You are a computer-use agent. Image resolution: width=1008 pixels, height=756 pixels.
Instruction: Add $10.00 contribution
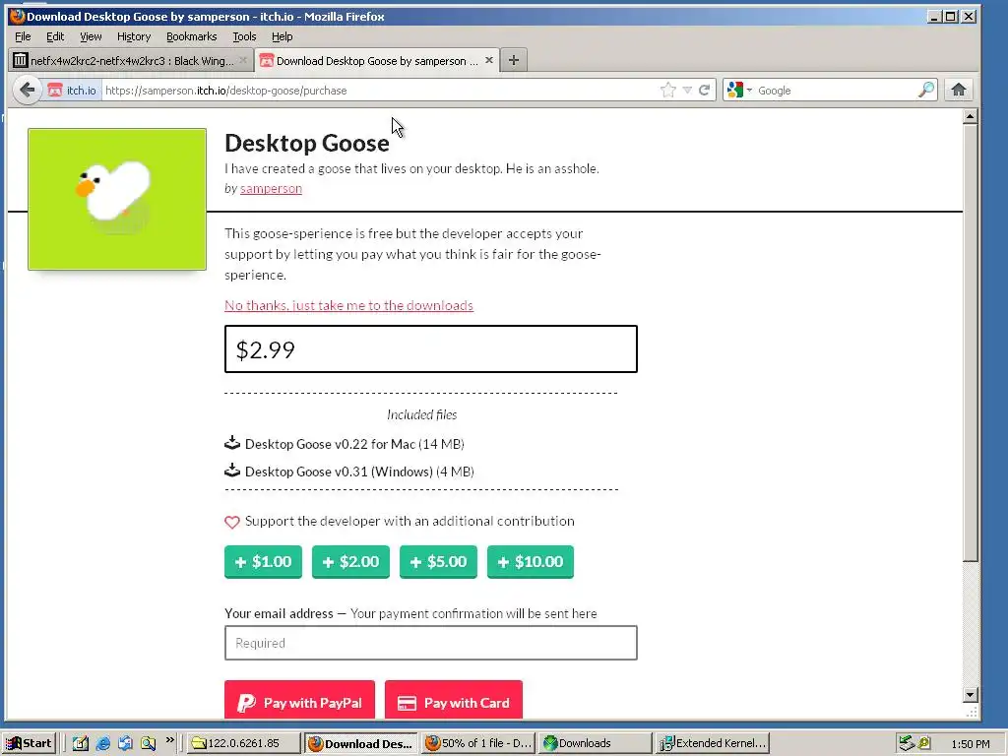coord(531,562)
